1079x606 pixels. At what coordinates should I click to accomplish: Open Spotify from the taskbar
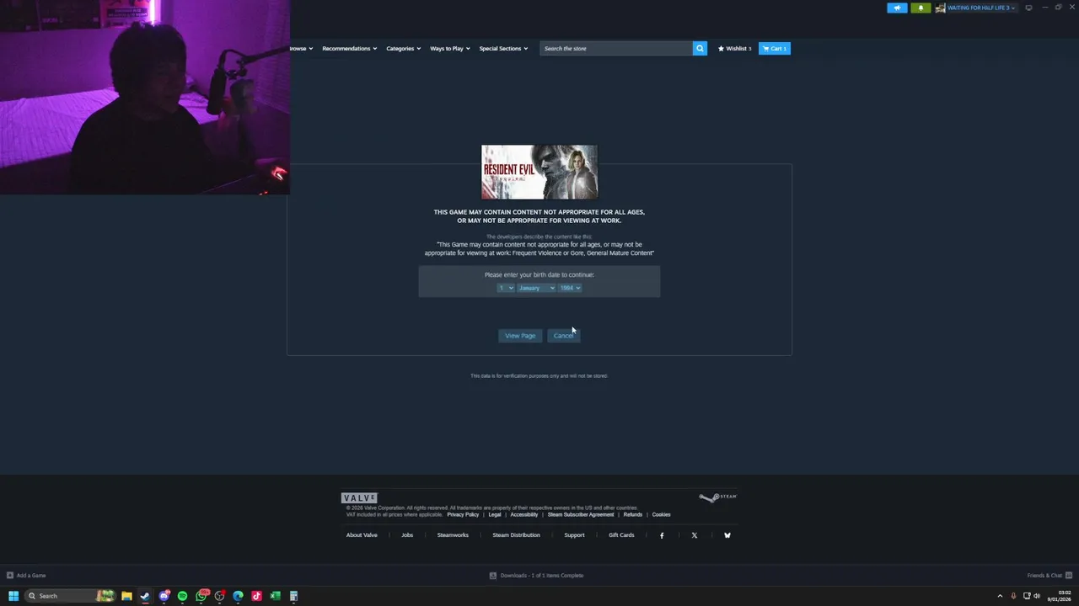coord(182,596)
